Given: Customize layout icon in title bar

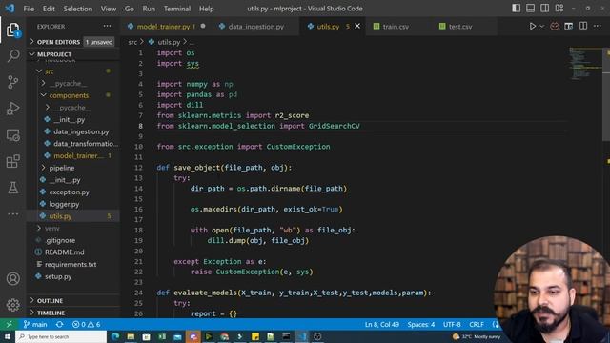Looking at the screenshot, I should (x=559, y=9).
